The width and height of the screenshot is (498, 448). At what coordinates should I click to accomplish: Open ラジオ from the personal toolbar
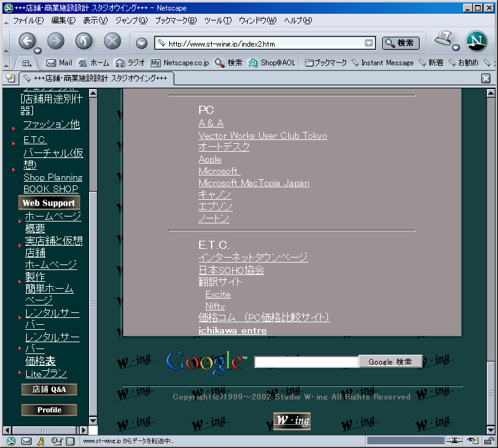coord(130,63)
